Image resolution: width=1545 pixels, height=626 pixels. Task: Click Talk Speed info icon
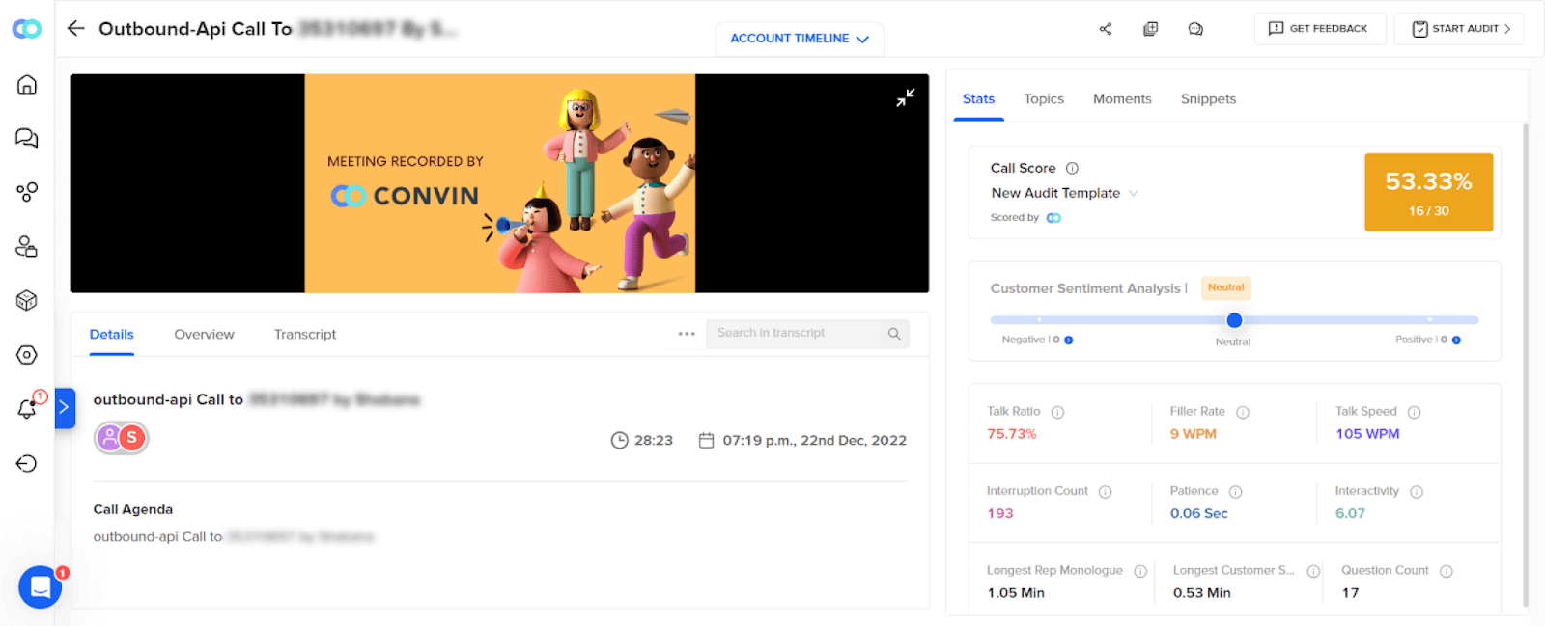pyautogui.click(x=1414, y=412)
